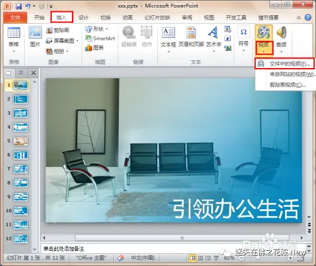Insert a chart with 图表
Viewport: 316px width, 266px height.
[x=94, y=48]
